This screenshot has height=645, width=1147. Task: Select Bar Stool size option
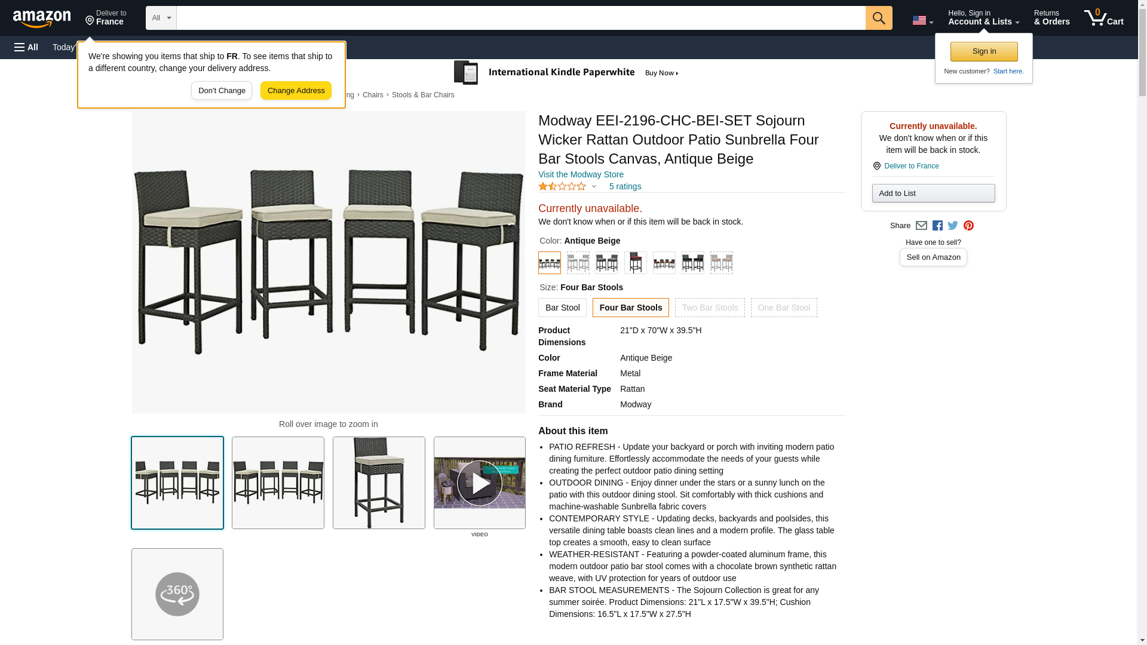[562, 308]
